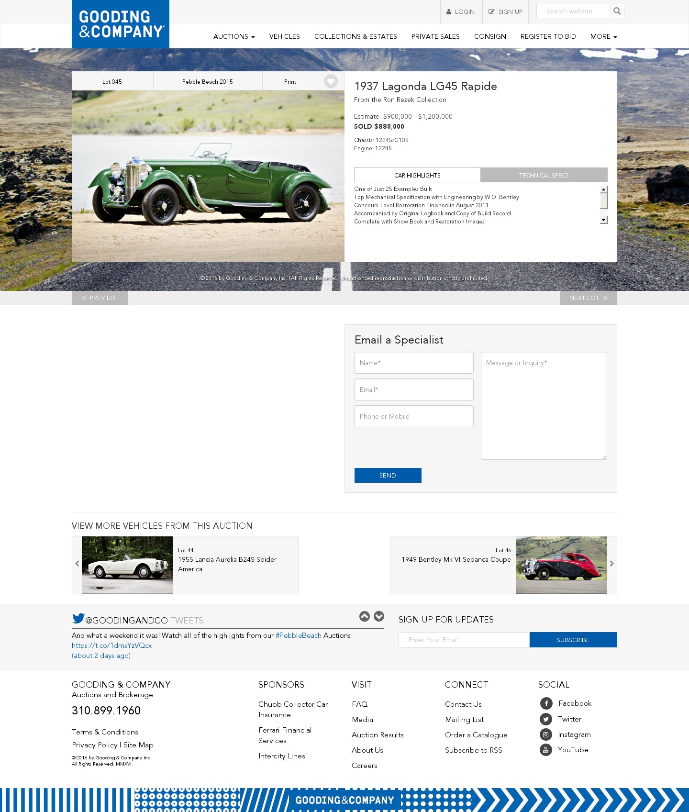The image size is (689, 812).
Task: Send the specialist inquiry
Action: (388, 475)
